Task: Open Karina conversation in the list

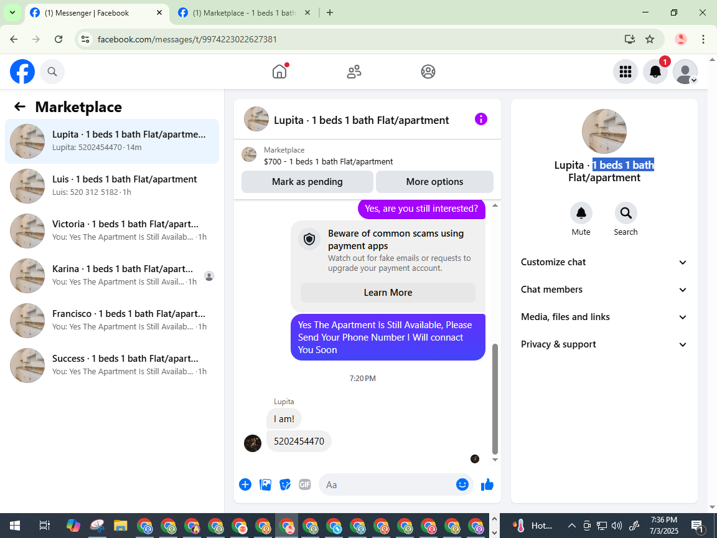Action: (112, 275)
